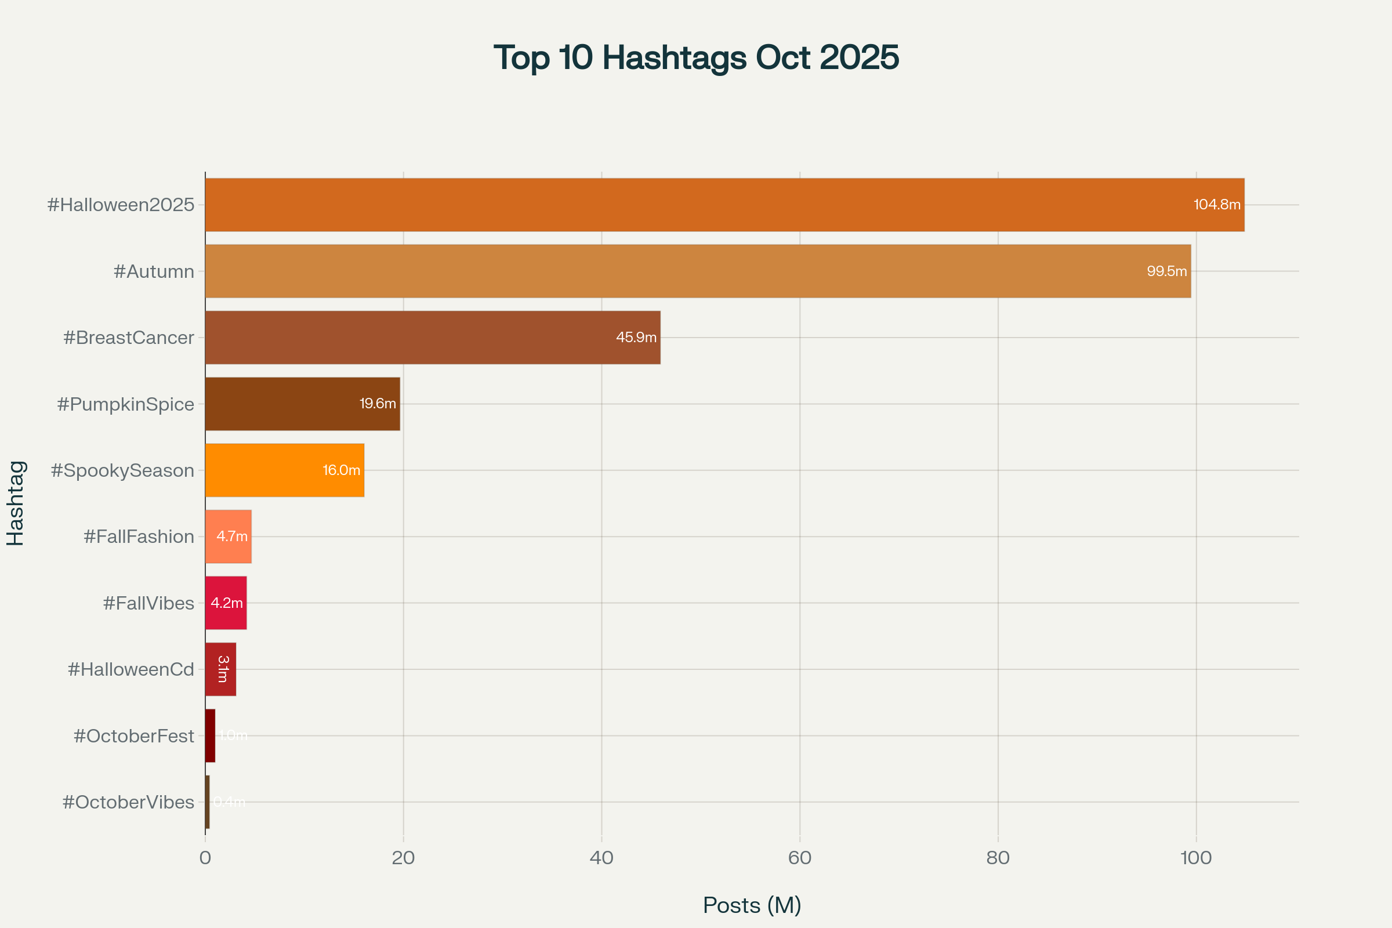Click the #OctoberFest dark red bar
1392x928 pixels.
(210, 735)
